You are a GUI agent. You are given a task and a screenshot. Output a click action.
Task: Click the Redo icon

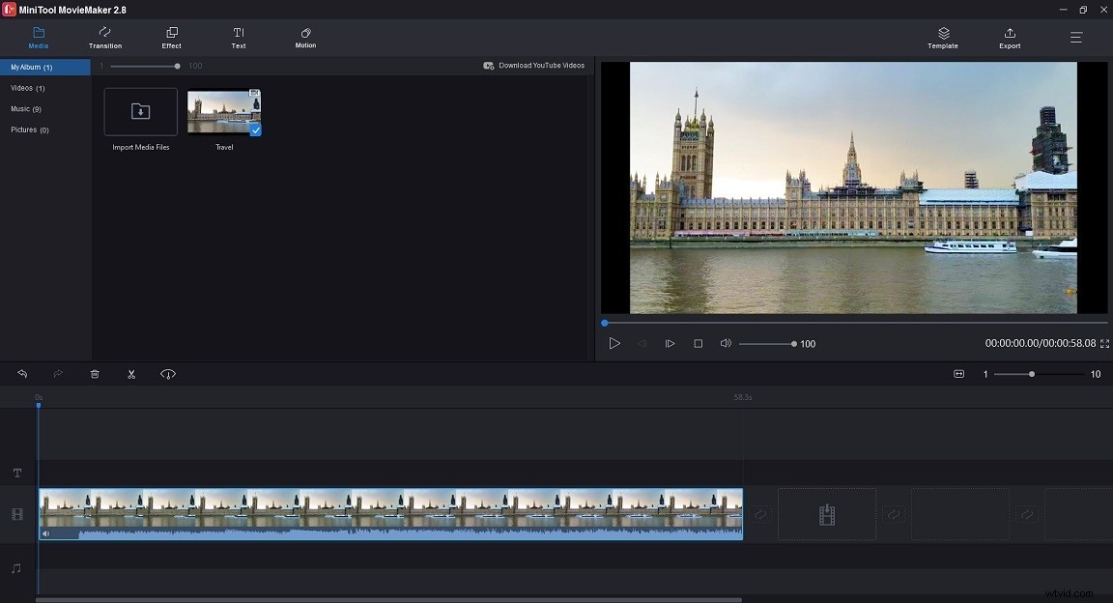[x=58, y=374]
